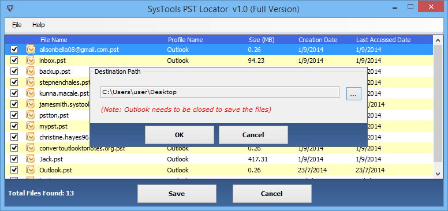
Task: Click the backup.pst file name
Action: click(x=55, y=71)
